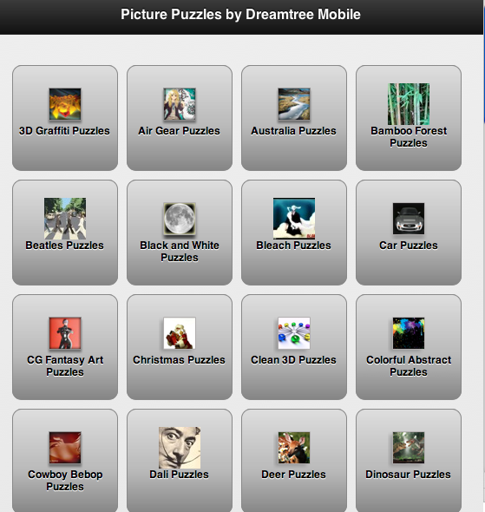Choose the Colorful Abstract Puzzles paint icon

pos(409,333)
